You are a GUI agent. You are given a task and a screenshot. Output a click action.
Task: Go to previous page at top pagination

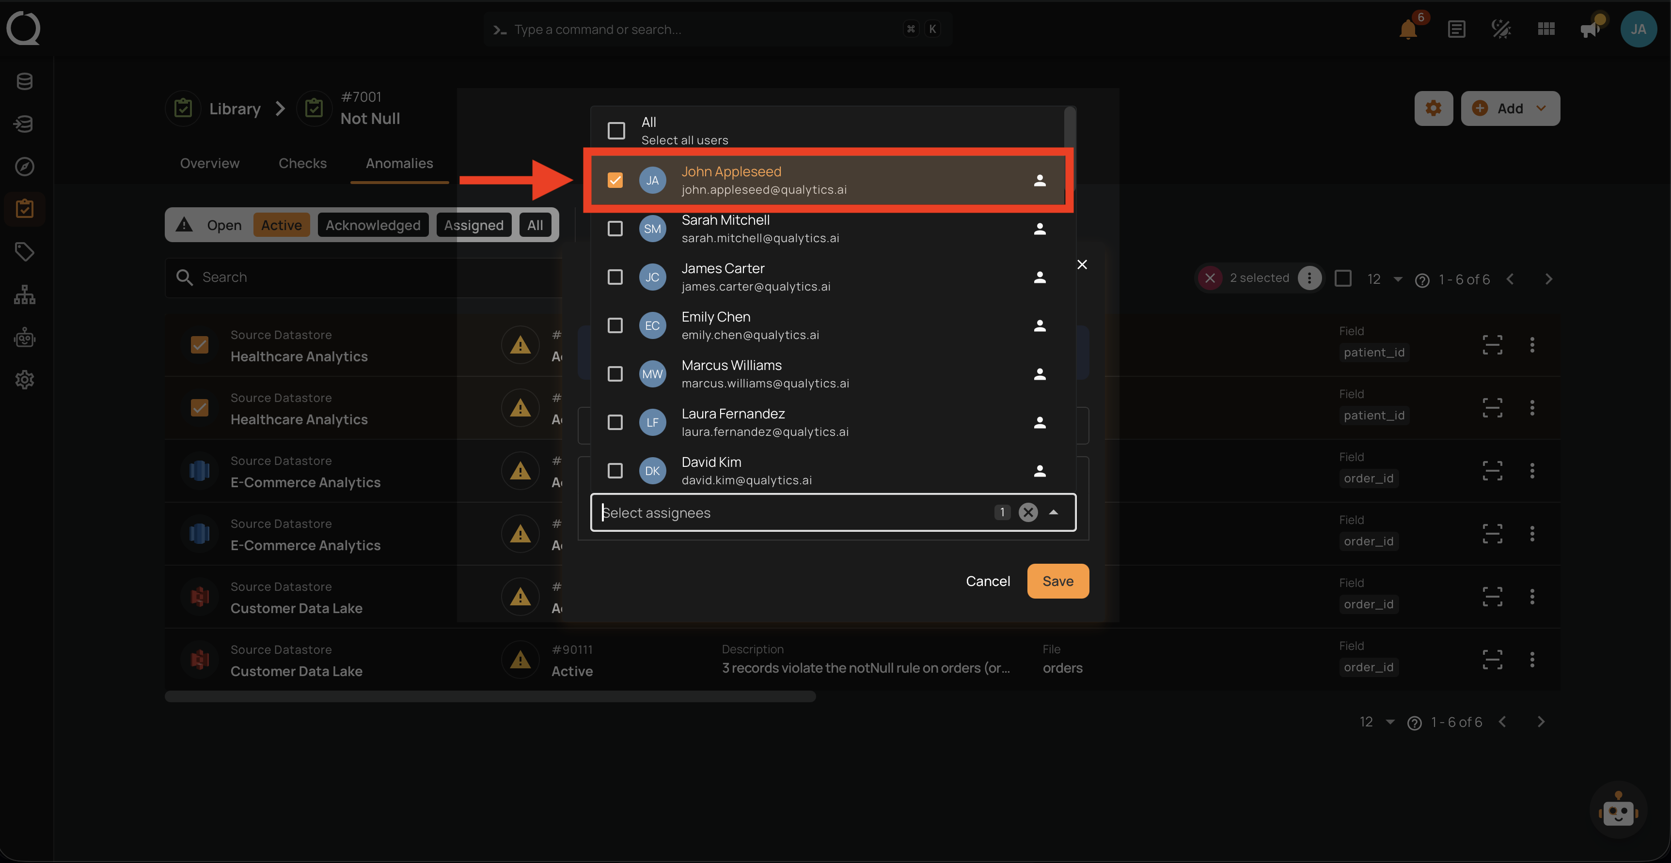pos(1510,279)
